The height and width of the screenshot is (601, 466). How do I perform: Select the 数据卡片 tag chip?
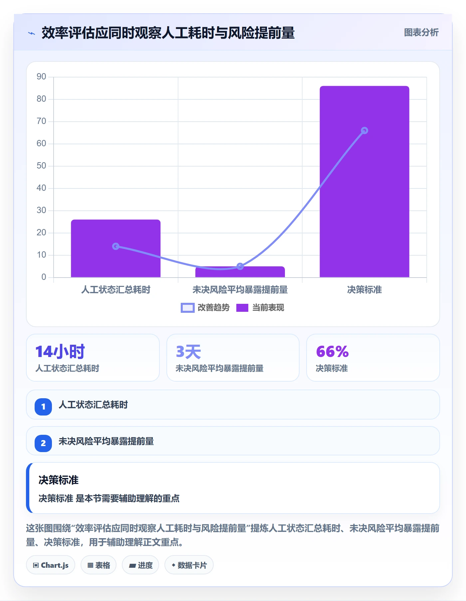point(189,565)
